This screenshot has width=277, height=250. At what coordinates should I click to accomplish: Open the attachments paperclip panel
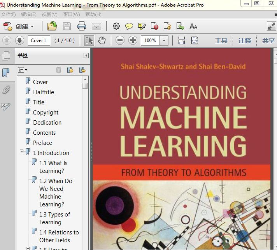[x=6, y=90]
